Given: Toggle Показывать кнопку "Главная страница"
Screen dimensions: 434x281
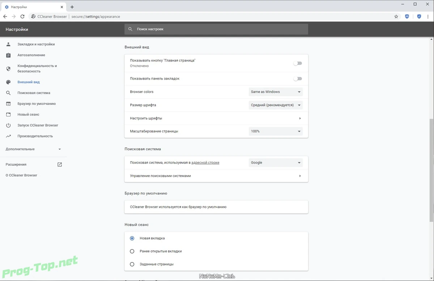Looking at the screenshot, I should point(298,63).
